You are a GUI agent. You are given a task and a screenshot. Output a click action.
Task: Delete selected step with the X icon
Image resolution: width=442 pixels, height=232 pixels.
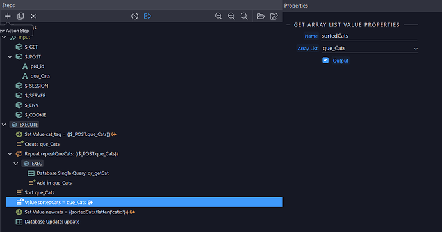33,16
